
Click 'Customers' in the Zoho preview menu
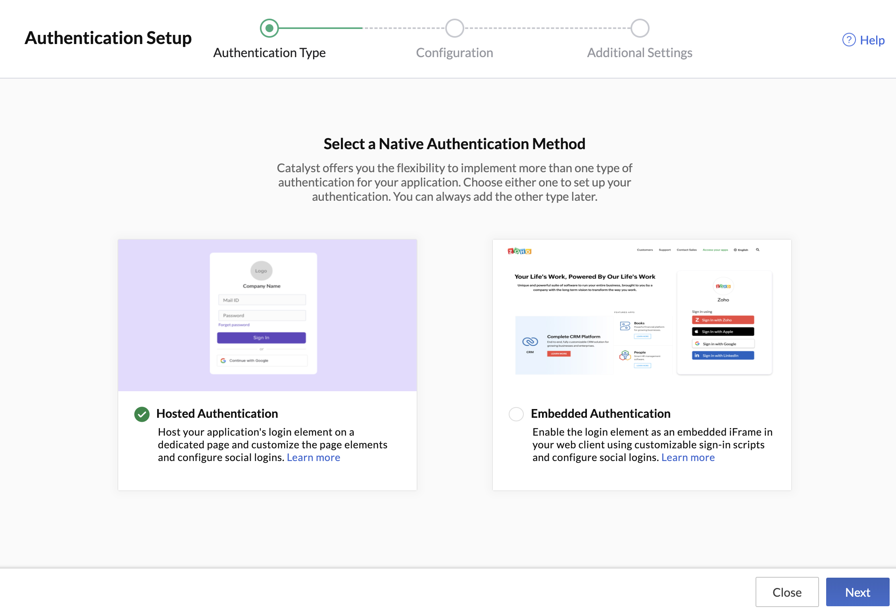[x=644, y=250]
